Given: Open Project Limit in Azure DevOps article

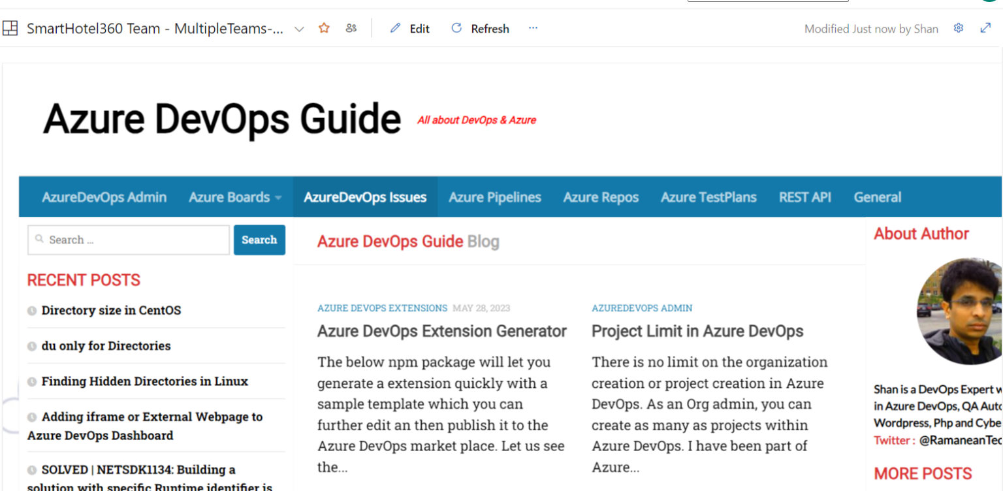Looking at the screenshot, I should click(697, 331).
